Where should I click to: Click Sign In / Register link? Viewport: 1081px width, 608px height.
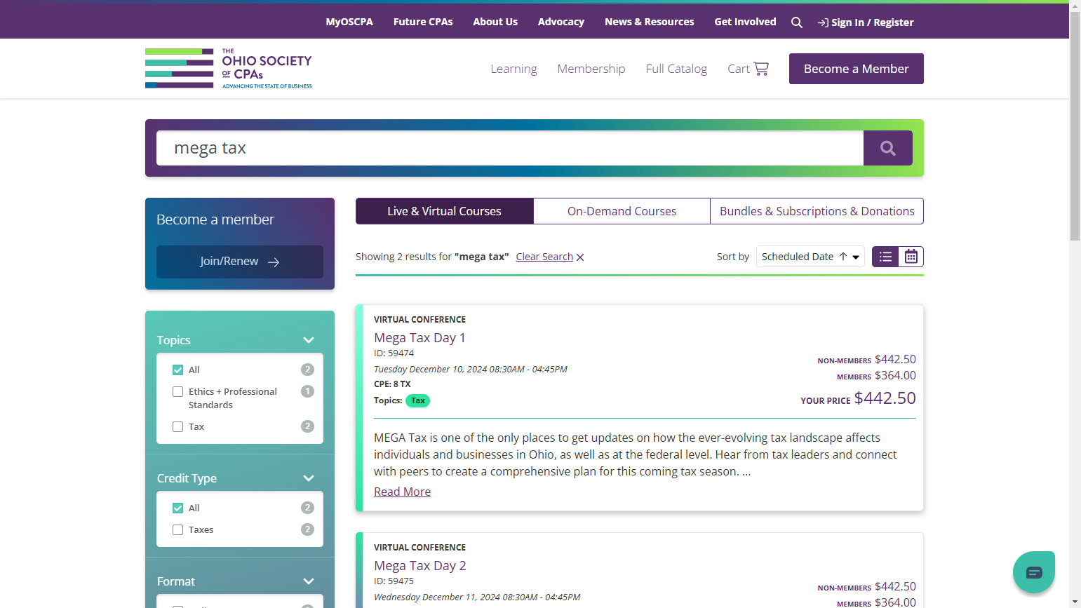click(x=866, y=22)
